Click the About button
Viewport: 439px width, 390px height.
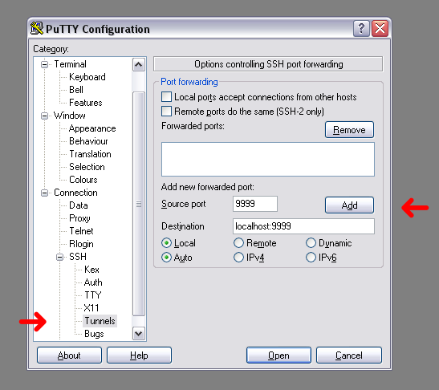coord(69,355)
